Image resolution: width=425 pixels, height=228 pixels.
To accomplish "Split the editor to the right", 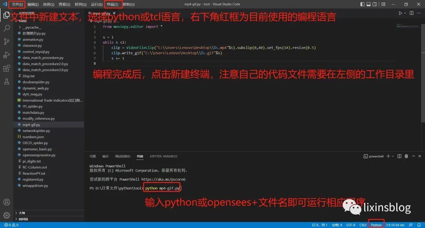I will [x=412, y=13].
